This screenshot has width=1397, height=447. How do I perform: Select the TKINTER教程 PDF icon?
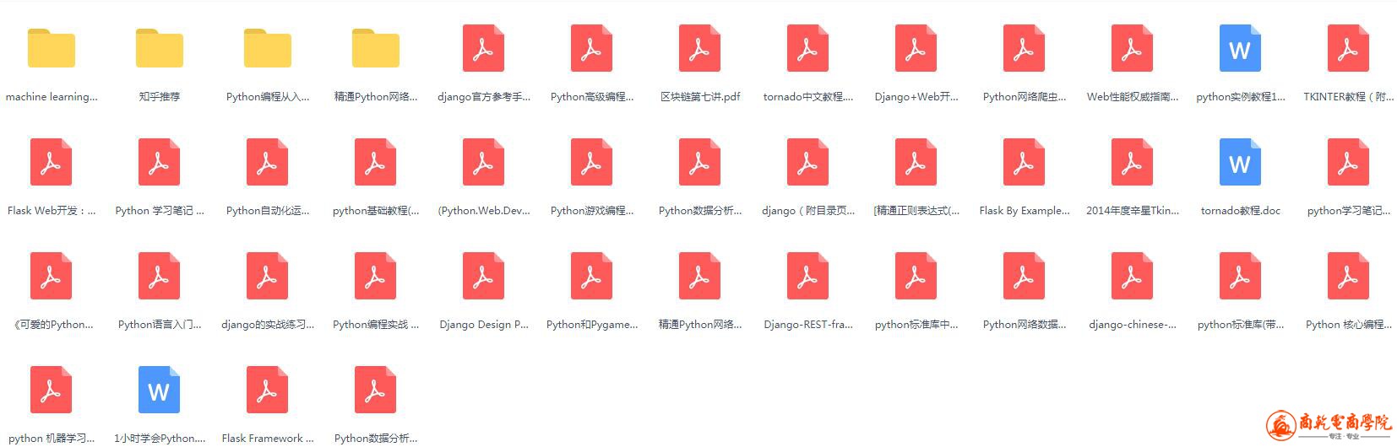[x=1348, y=48]
